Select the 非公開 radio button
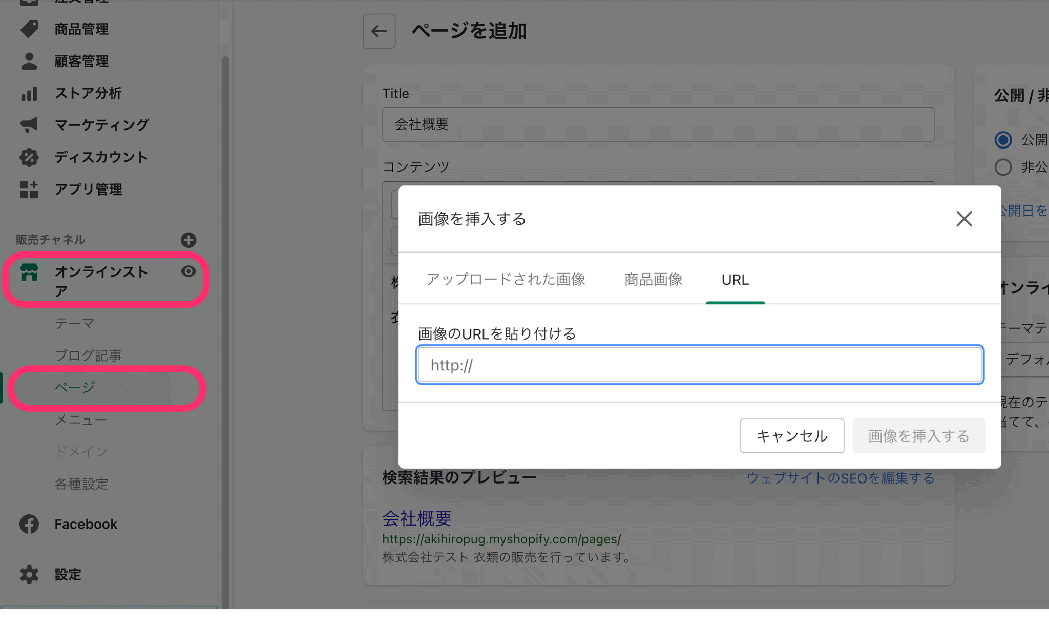1049x629 pixels. 1003,167
